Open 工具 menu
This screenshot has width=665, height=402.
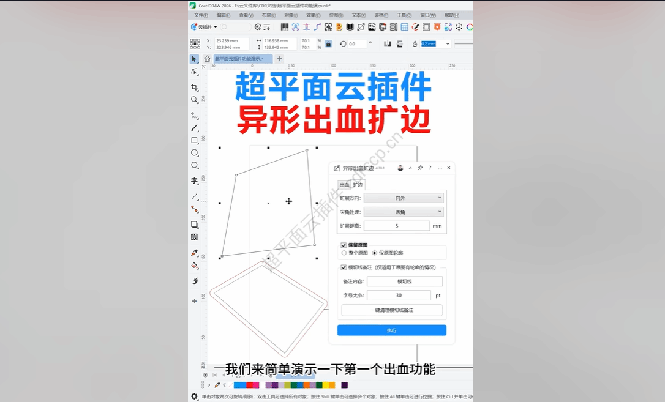point(404,15)
